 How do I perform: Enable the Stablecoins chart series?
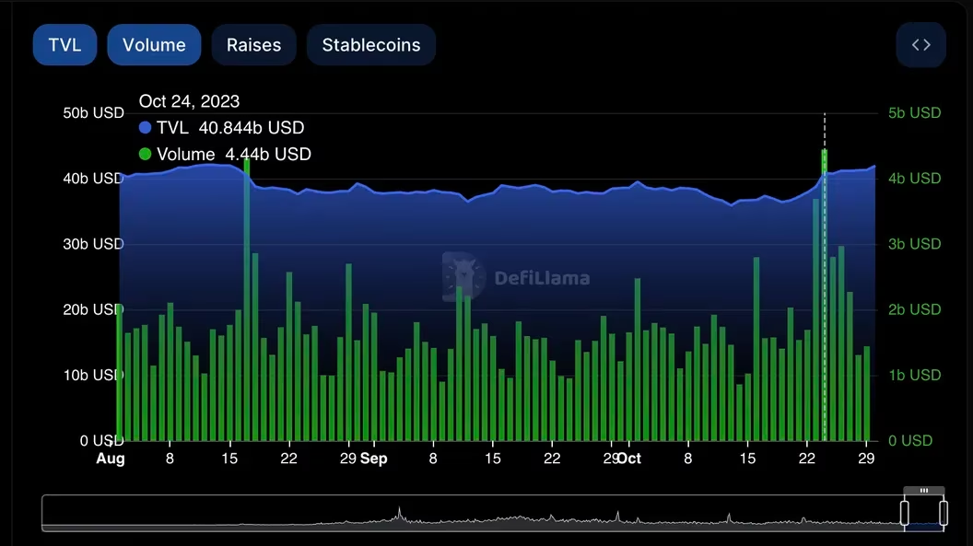click(x=370, y=45)
